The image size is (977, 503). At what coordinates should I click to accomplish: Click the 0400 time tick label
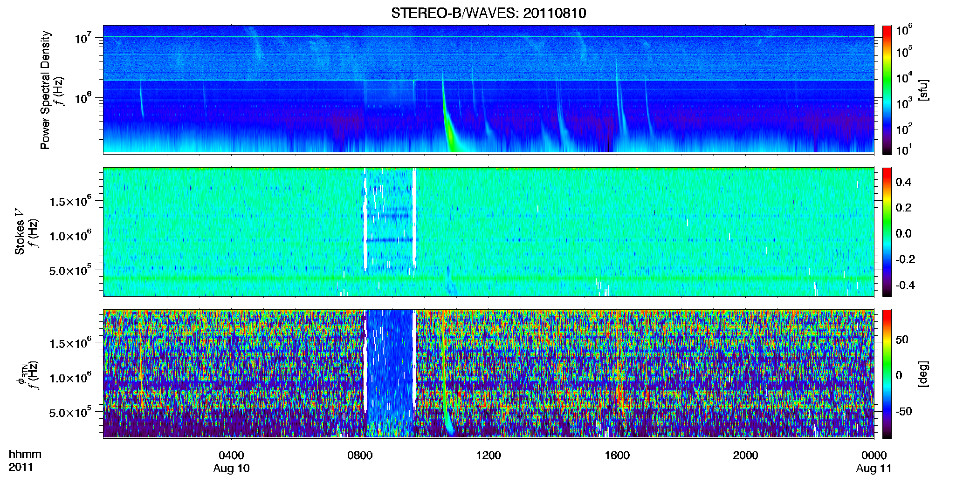click(x=231, y=455)
